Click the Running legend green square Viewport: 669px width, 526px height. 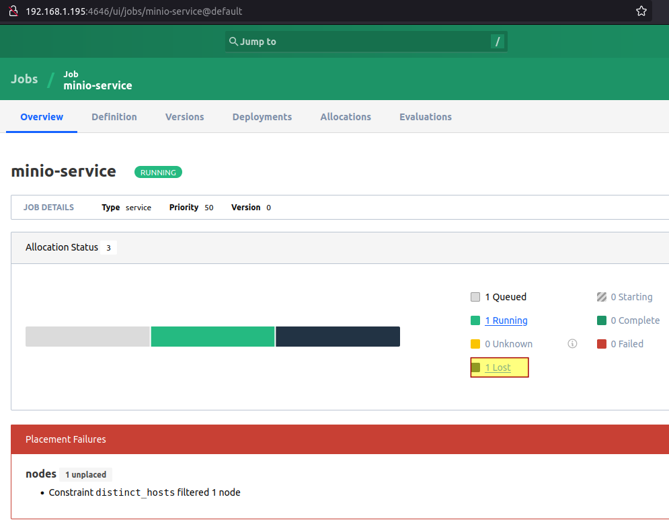click(x=475, y=320)
